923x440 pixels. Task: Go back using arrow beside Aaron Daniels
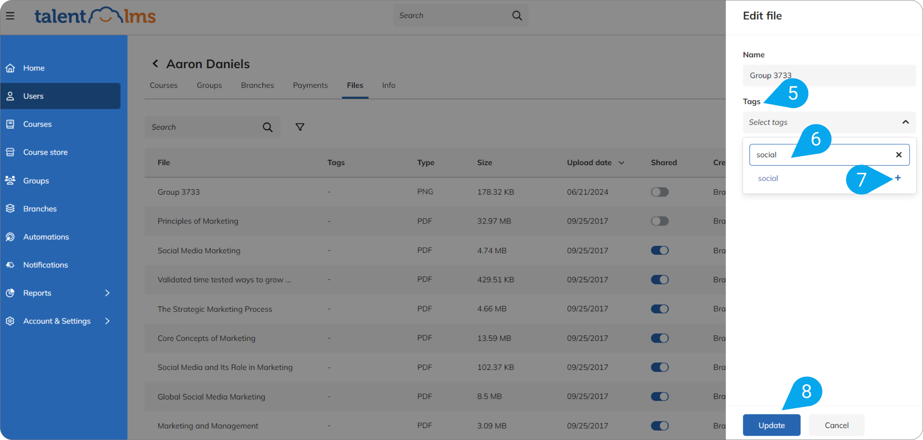[156, 64]
